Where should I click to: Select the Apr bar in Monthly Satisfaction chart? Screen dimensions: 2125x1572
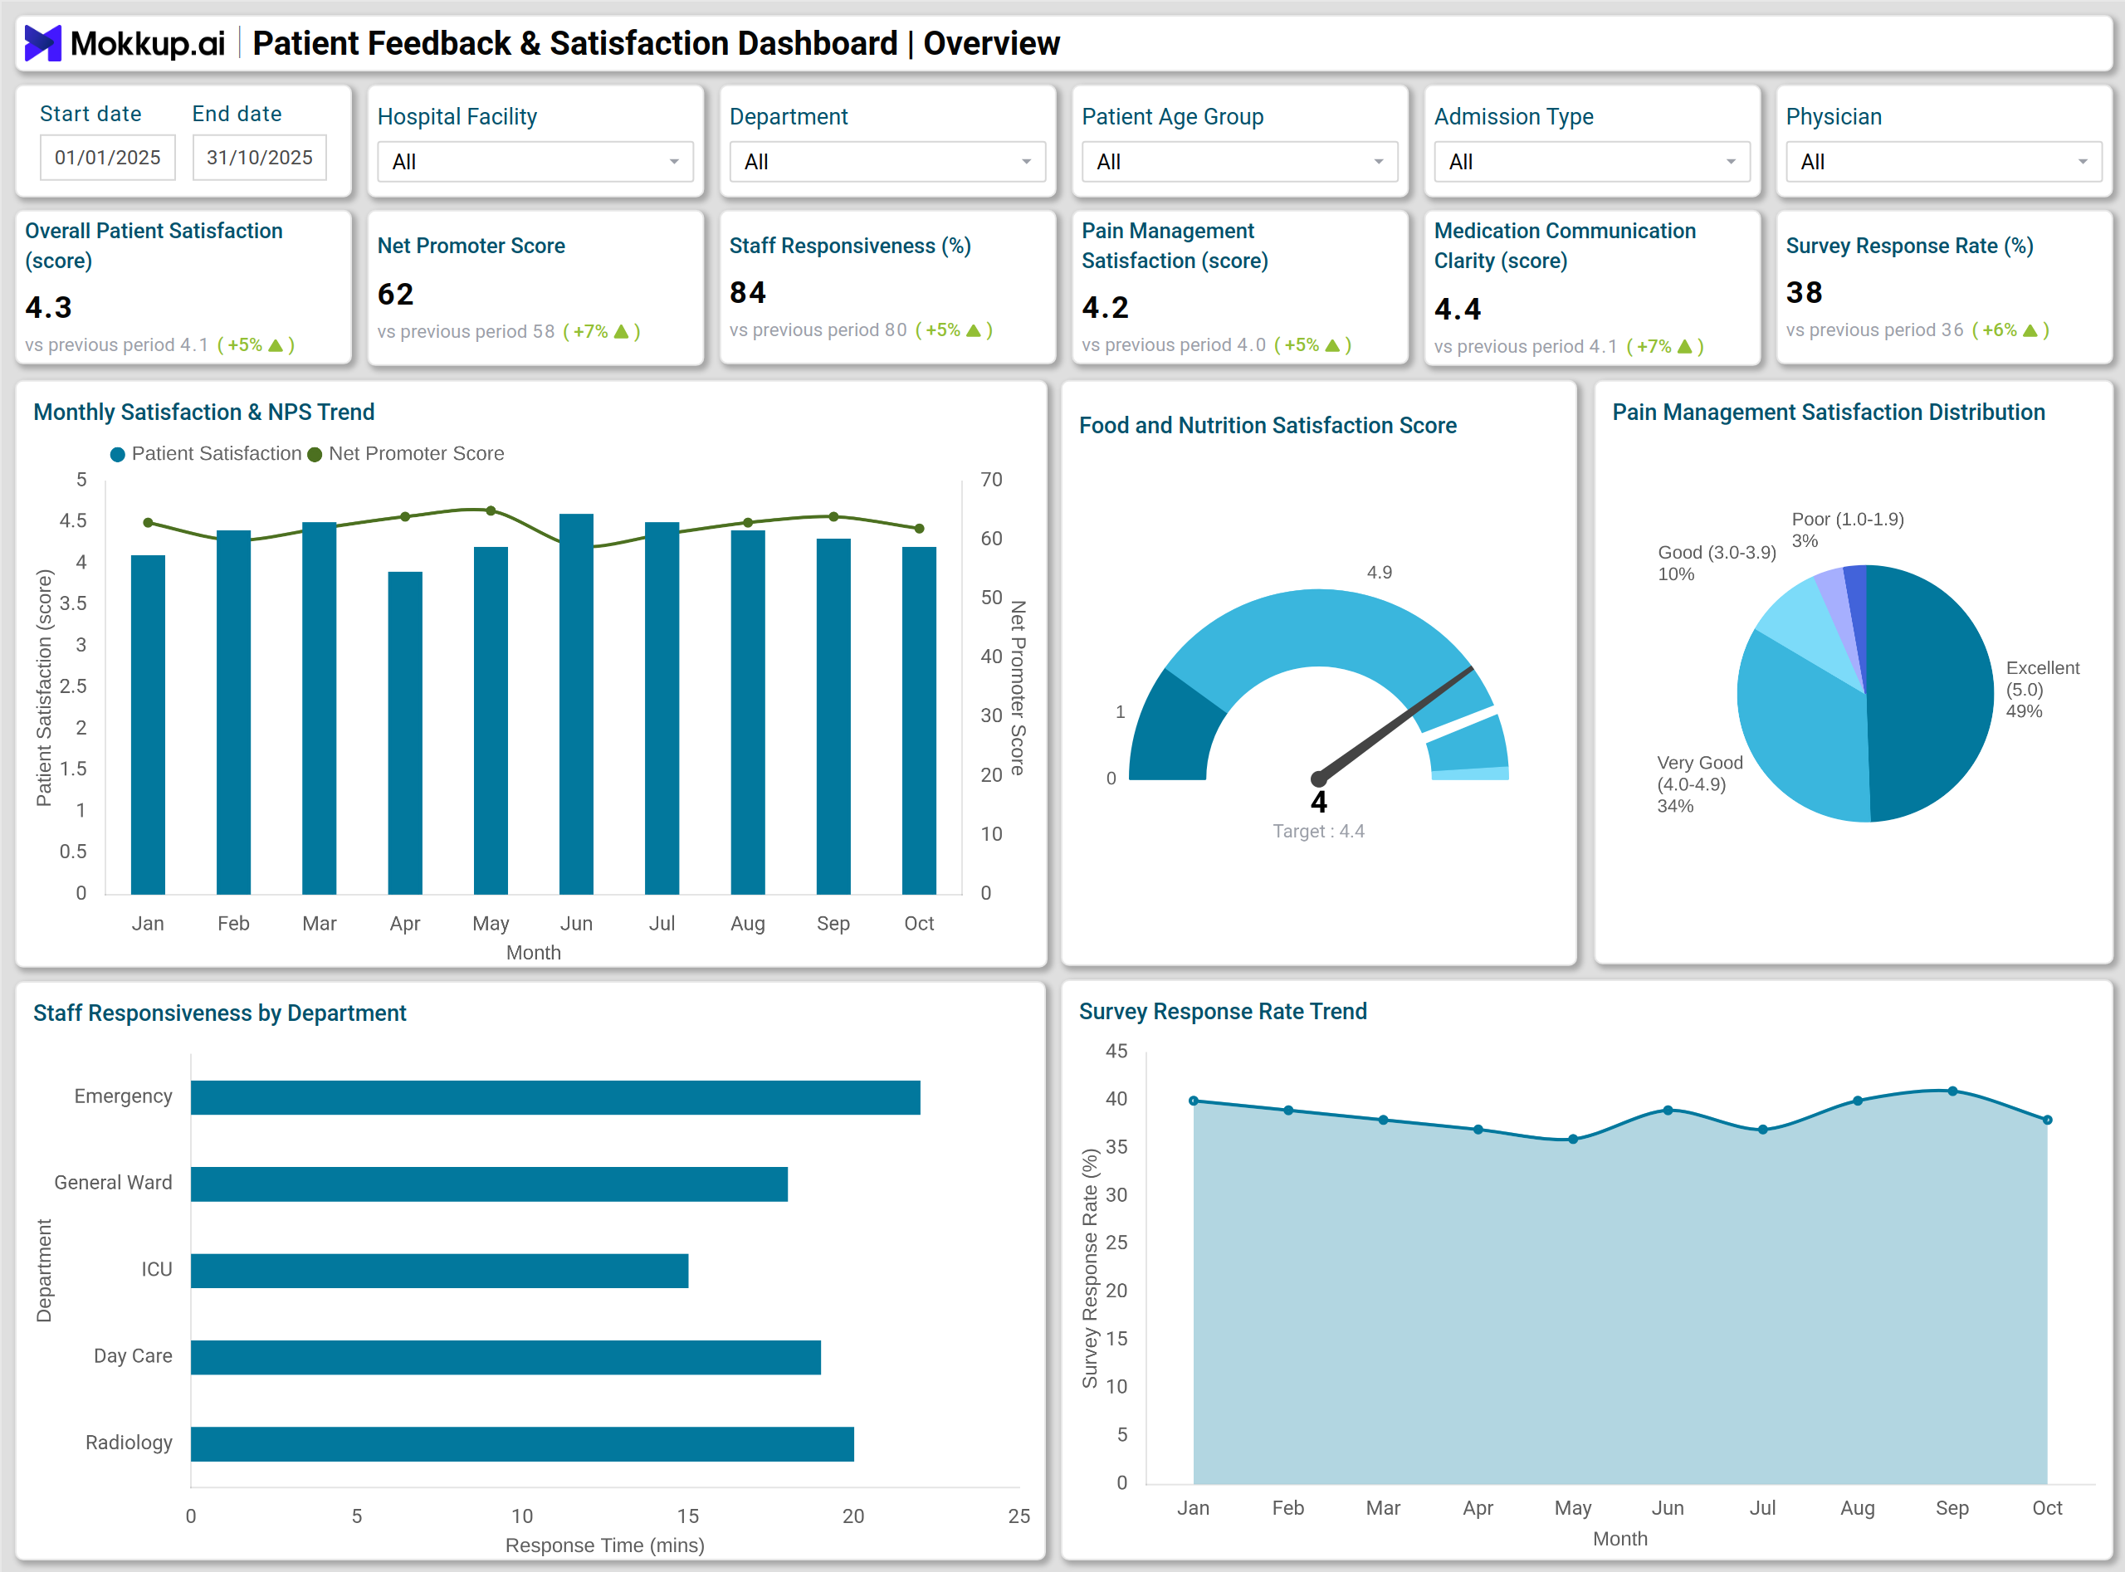click(405, 734)
